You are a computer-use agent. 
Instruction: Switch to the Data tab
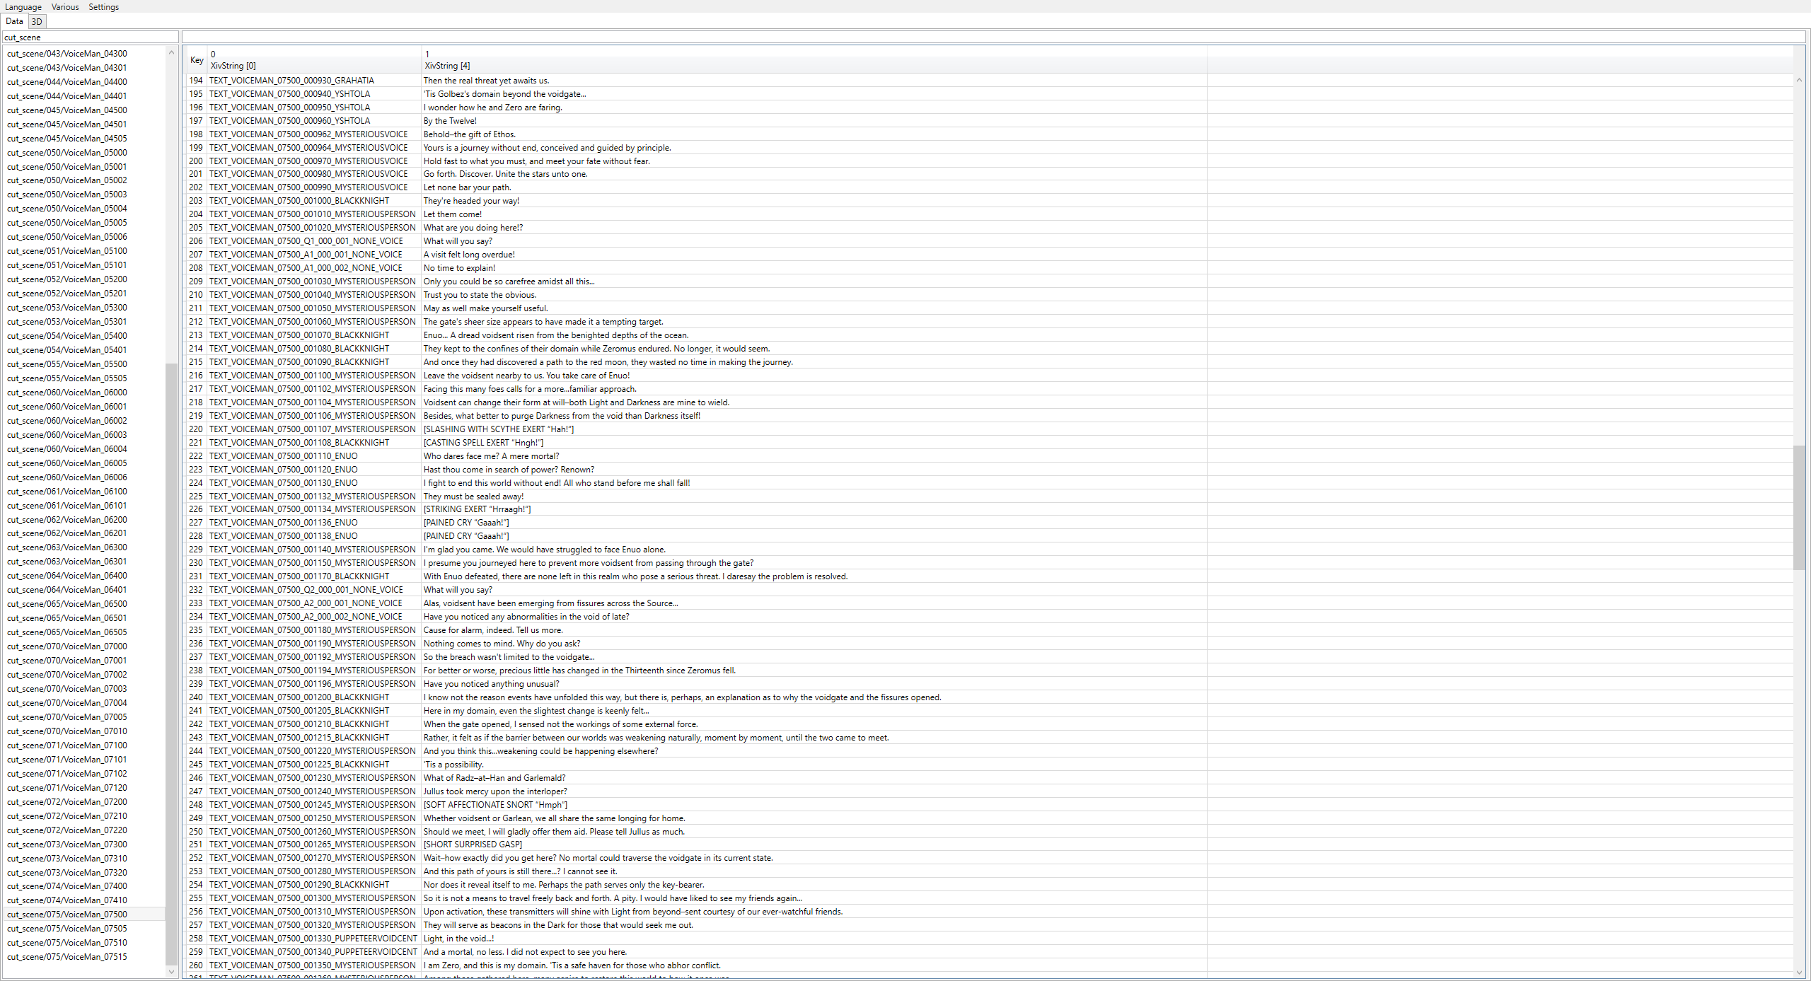coord(14,22)
